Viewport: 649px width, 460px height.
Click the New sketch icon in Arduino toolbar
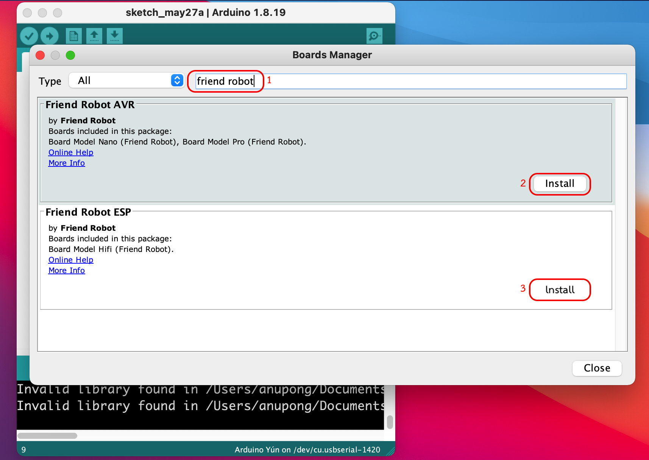[74, 36]
